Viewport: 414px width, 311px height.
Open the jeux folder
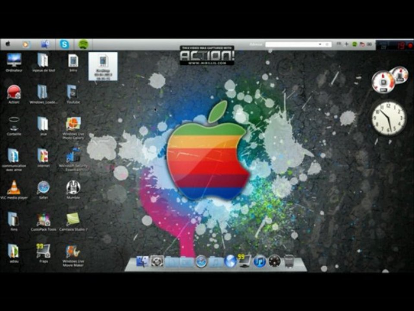(43, 126)
